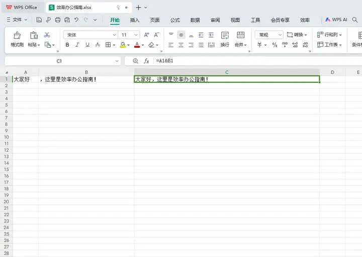This screenshot has height=257, width=362.
Task: Click the Wrap Text (换行) button
Action: [225, 39]
